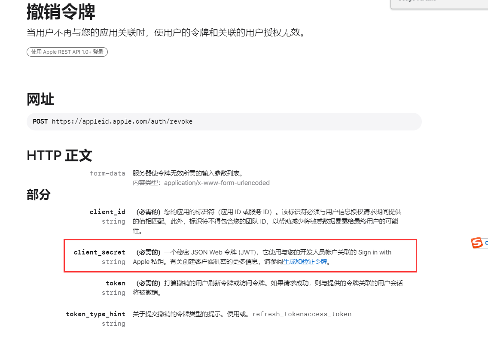Click the token_type_hint parameter name
The height and width of the screenshot is (342, 488).
click(x=95, y=314)
